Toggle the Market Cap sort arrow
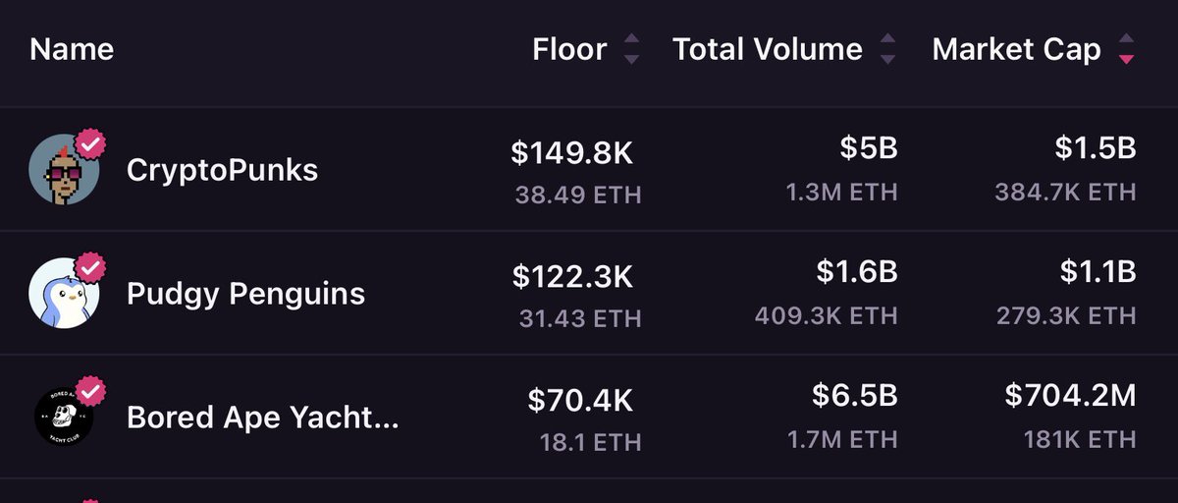1178x503 pixels. [x=1126, y=49]
